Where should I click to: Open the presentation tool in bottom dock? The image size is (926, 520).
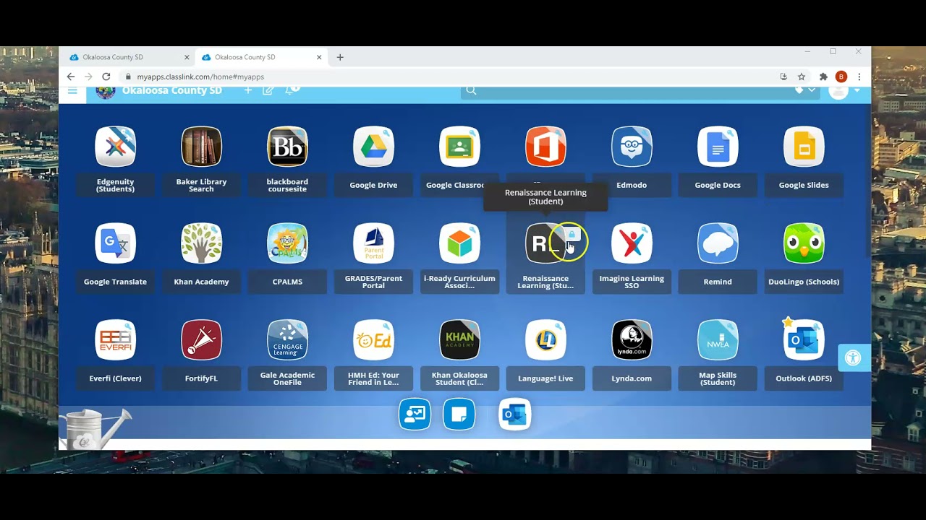coord(415,415)
